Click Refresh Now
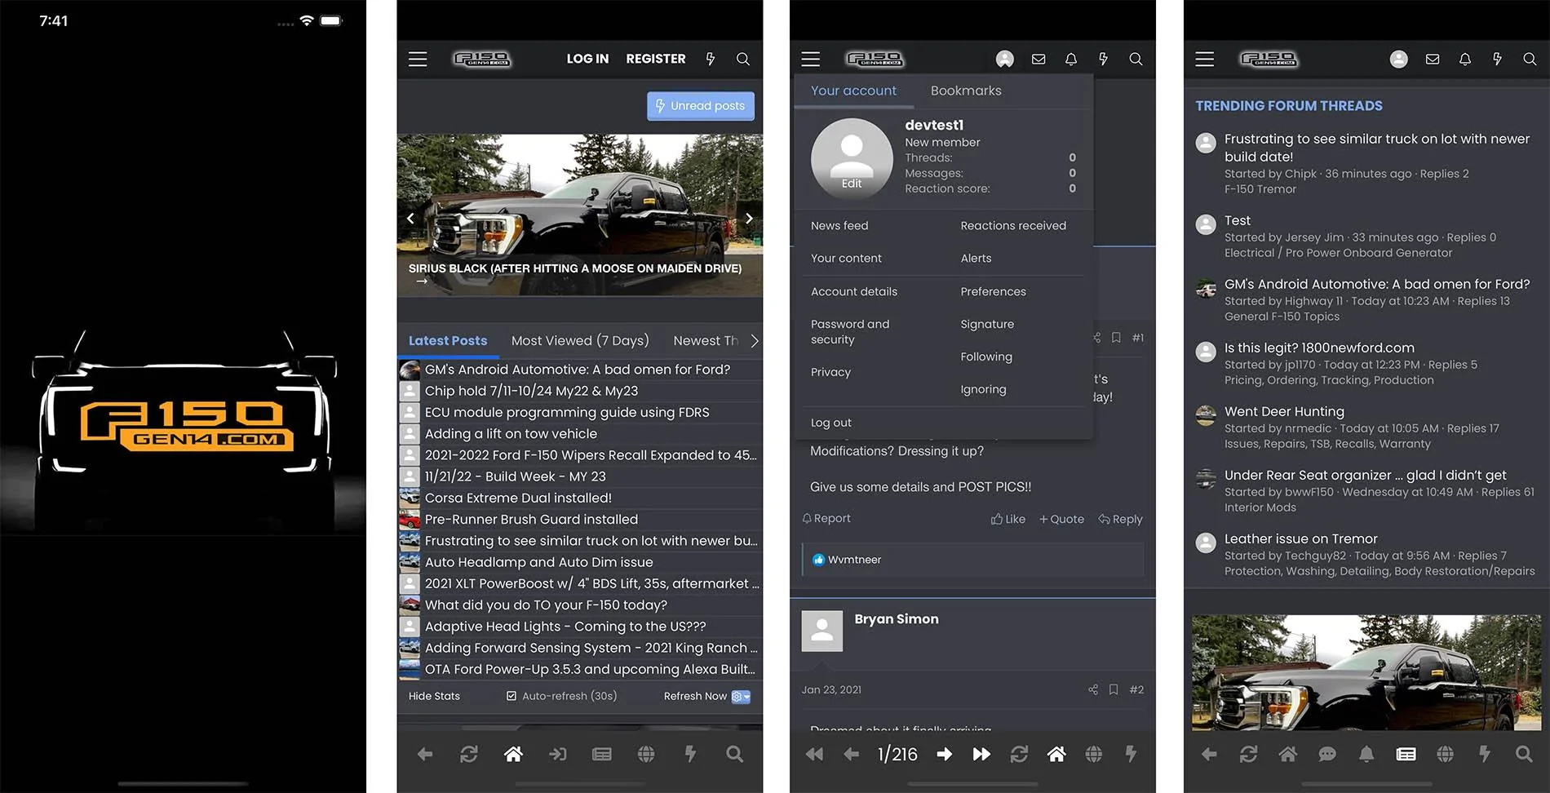The width and height of the screenshot is (1550, 793). coord(695,696)
